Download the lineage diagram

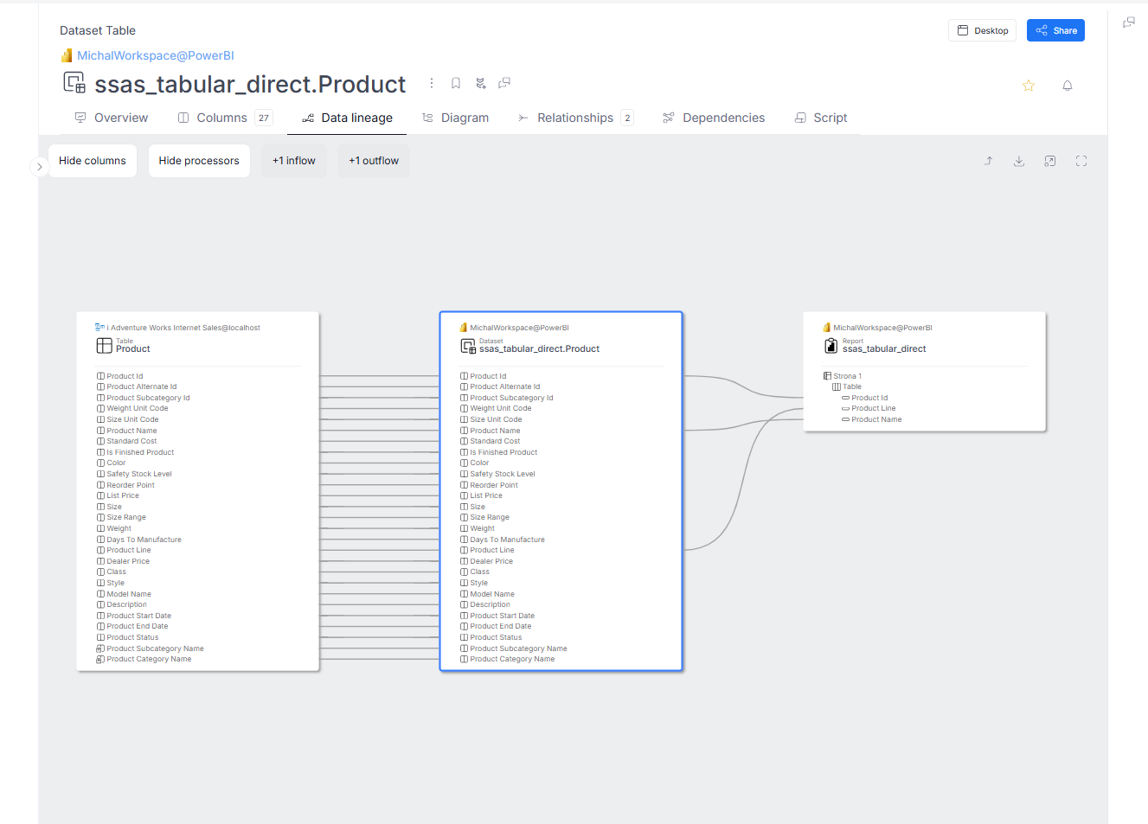[1019, 161]
